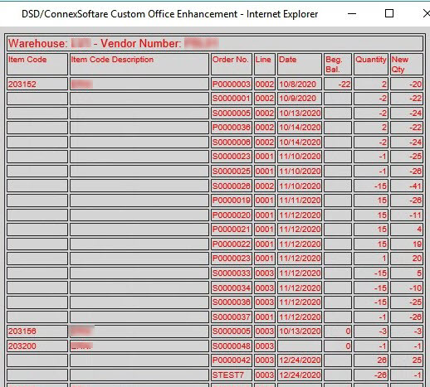
Task: Select item code 203152 cell
Action: click(x=37, y=84)
